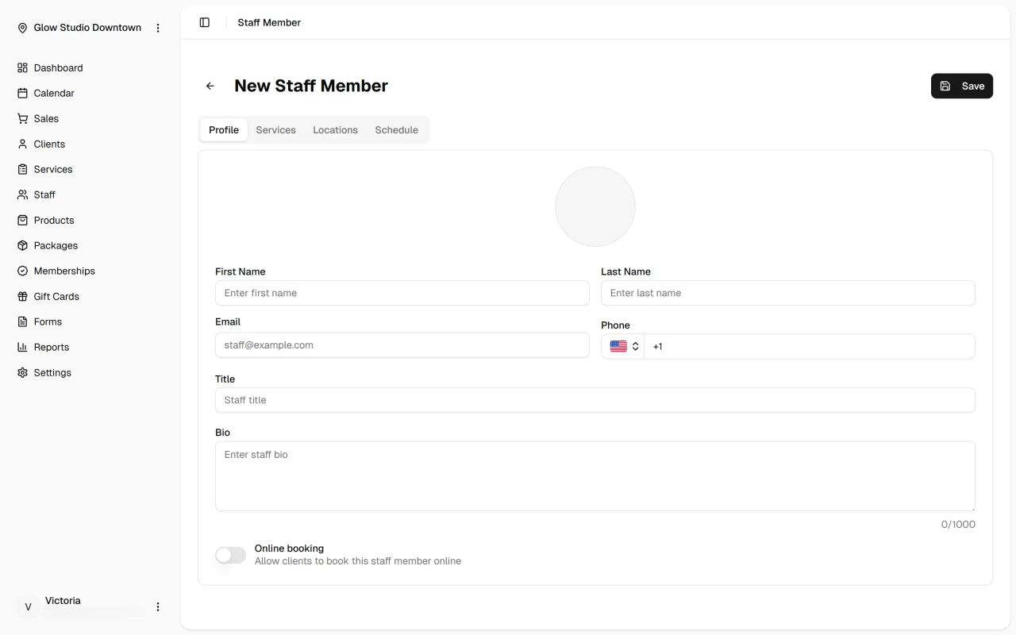
Task: Click the Glow Studio Downtown name
Action: 87,28
